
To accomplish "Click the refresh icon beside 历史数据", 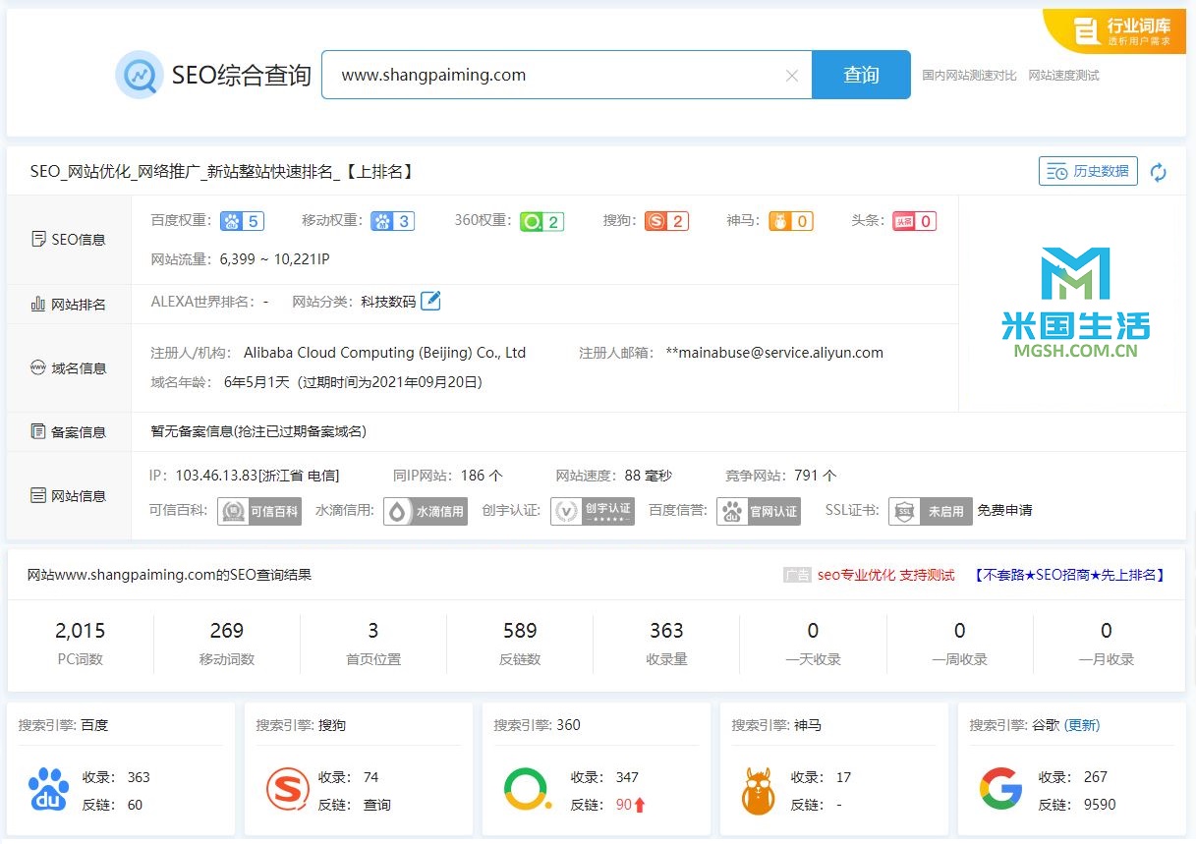I will (x=1159, y=172).
